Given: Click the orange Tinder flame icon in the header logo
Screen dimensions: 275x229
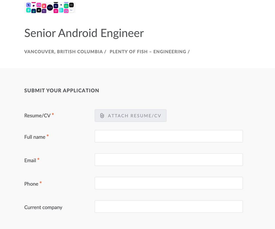Looking at the screenshot, I should click(44, 6).
